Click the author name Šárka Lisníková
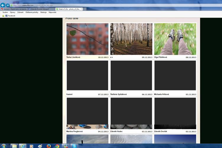 pos(73,57)
